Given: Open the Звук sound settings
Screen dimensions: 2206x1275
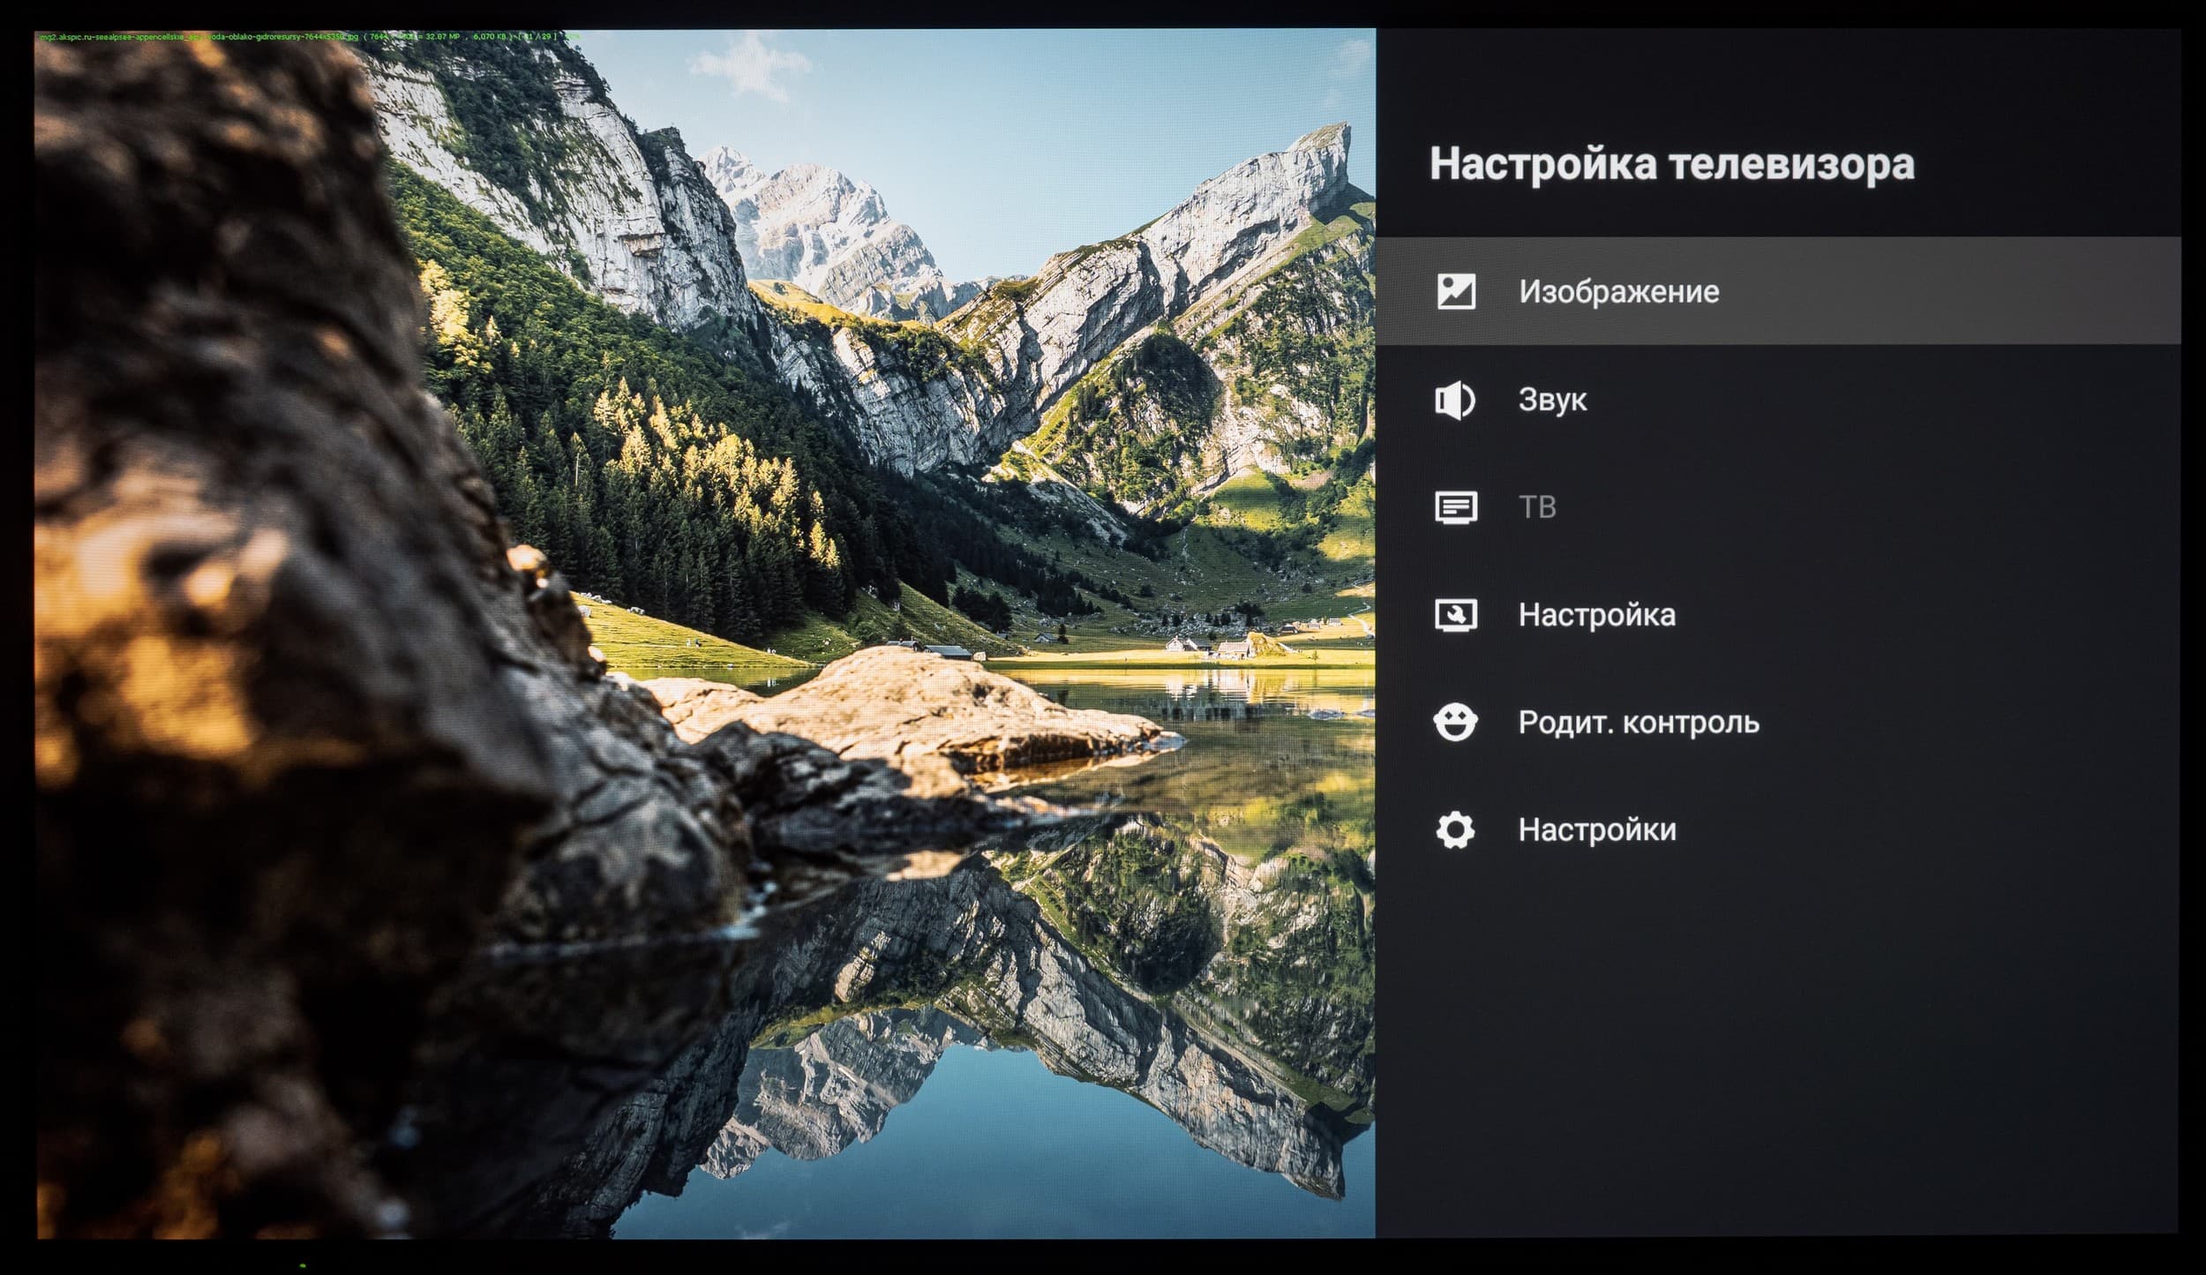Looking at the screenshot, I should tap(1552, 400).
